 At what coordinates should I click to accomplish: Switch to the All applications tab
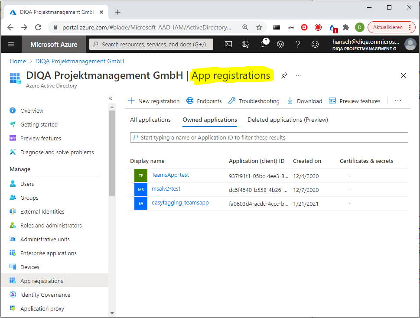(x=150, y=120)
